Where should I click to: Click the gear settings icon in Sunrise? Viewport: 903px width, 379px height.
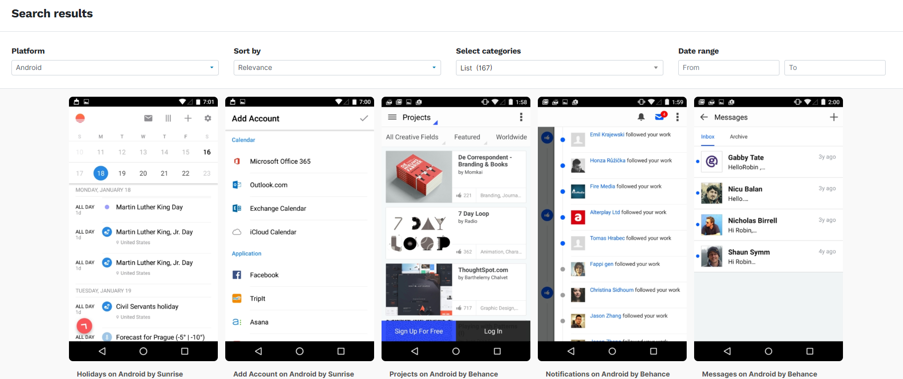(208, 118)
